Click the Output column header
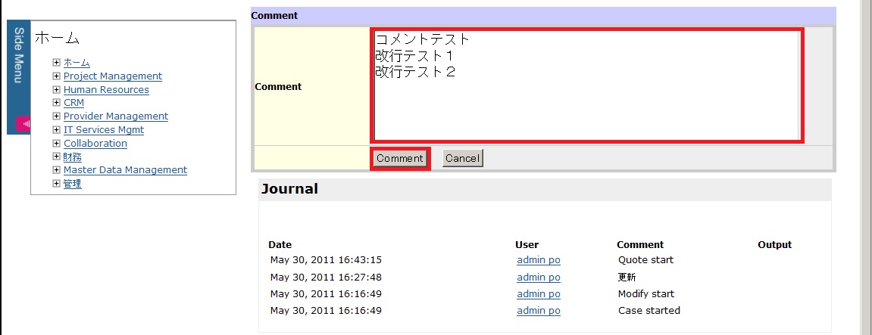Screen dimensions: 872x335 (x=775, y=244)
